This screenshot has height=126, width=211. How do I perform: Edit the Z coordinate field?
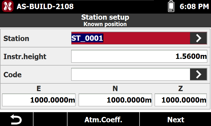coord(181,100)
